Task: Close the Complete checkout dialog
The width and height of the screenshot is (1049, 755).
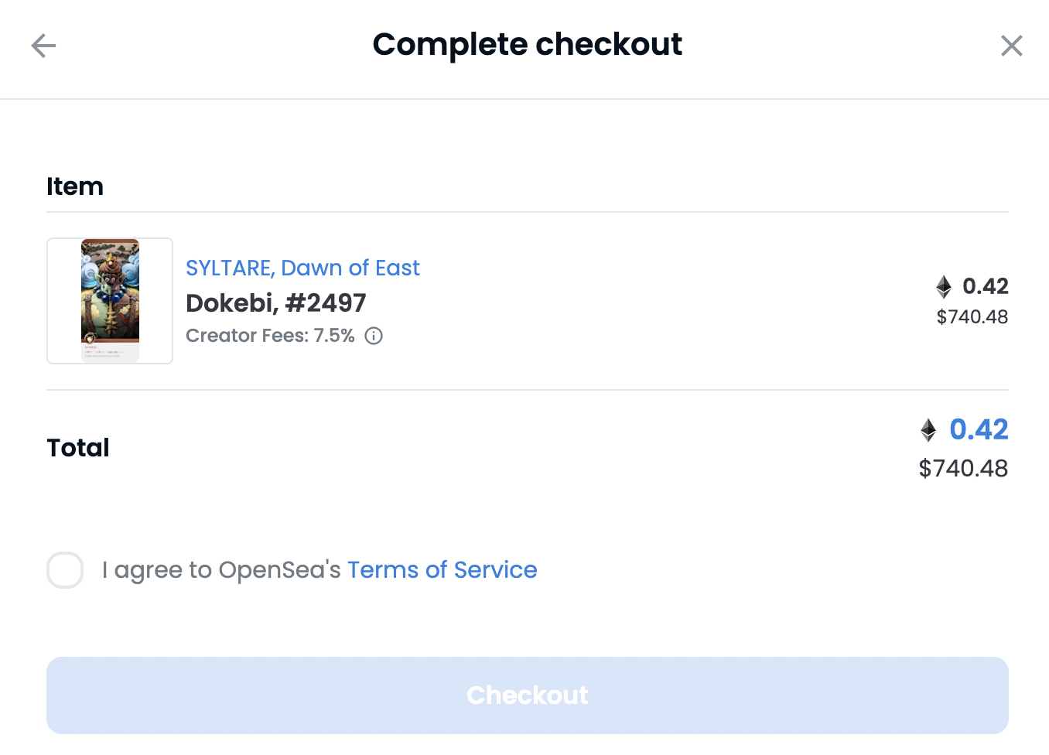Action: tap(1011, 46)
